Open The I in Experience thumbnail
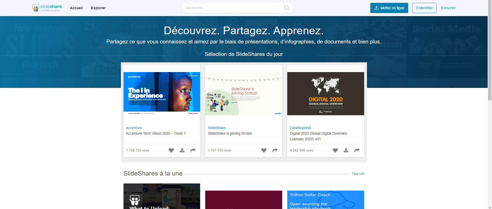This screenshot has height=209, width=492. tap(162, 94)
